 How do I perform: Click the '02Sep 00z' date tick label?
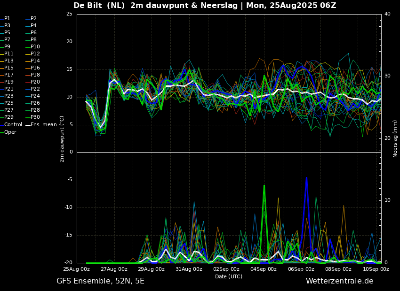tap(226, 269)
